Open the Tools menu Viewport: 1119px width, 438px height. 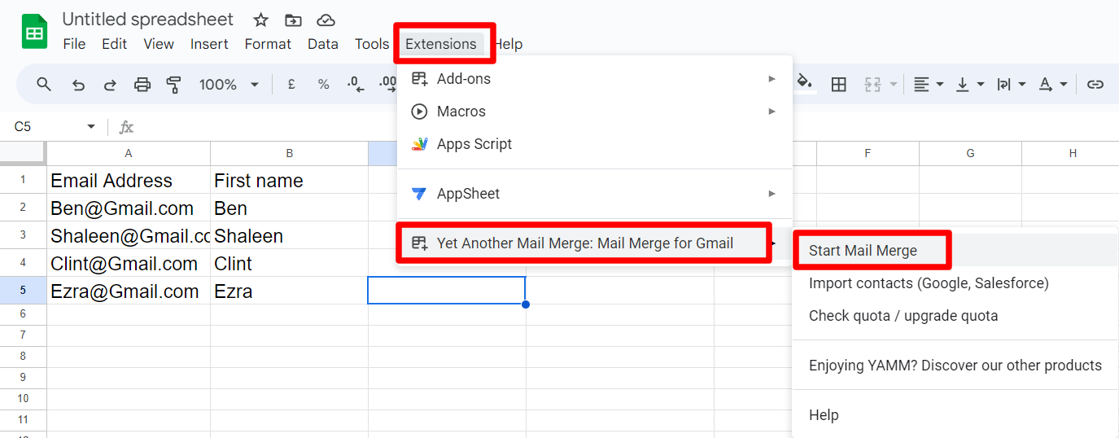pyautogui.click(x=372, y=44)
